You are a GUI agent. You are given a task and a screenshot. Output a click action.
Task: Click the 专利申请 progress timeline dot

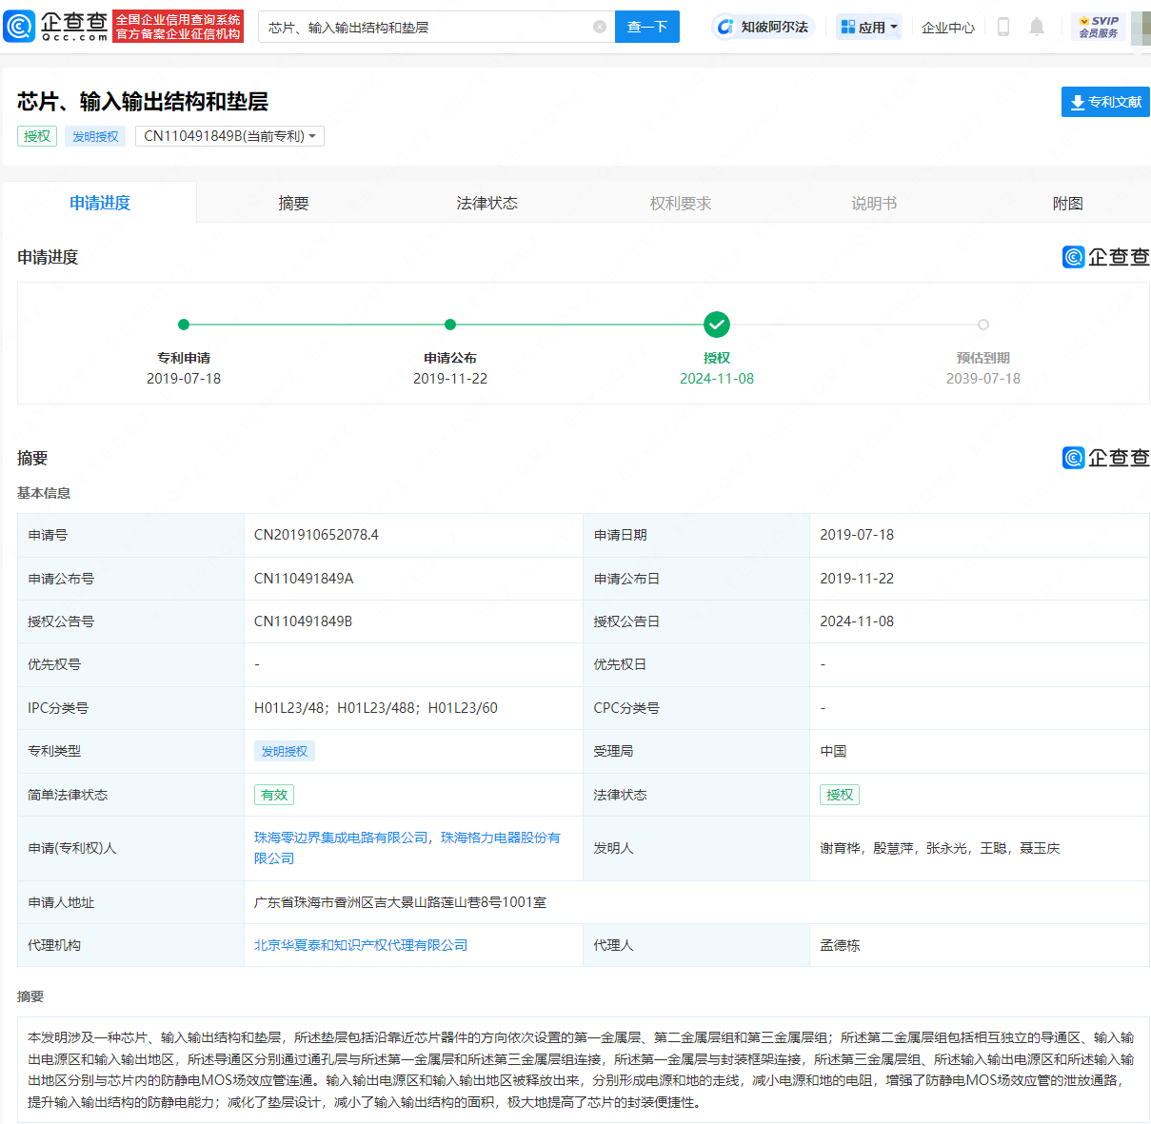click(184, 325)
